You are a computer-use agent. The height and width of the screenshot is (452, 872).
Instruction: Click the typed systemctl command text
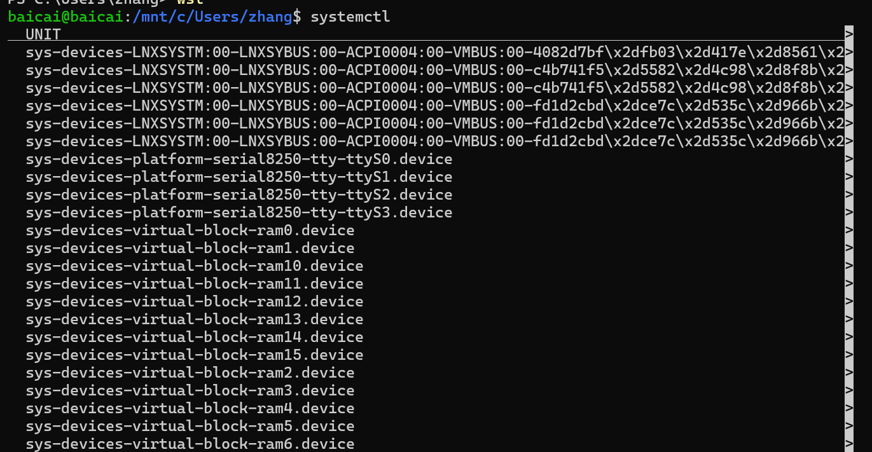click(x=350, y=17)
